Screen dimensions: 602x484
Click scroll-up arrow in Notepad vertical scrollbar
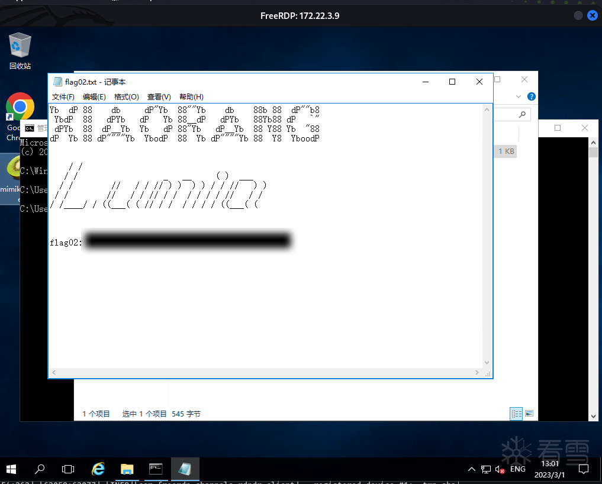click(x=487, y=110)
